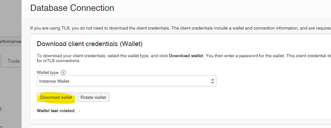
Task: Click the Database Connection panel title
Action: tap(72, 8)
